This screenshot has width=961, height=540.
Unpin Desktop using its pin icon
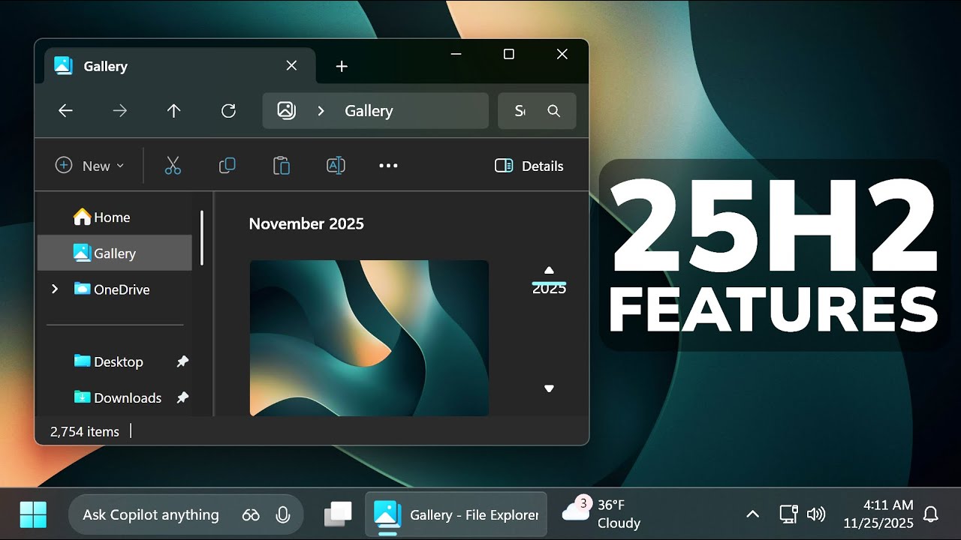(182, 361)
